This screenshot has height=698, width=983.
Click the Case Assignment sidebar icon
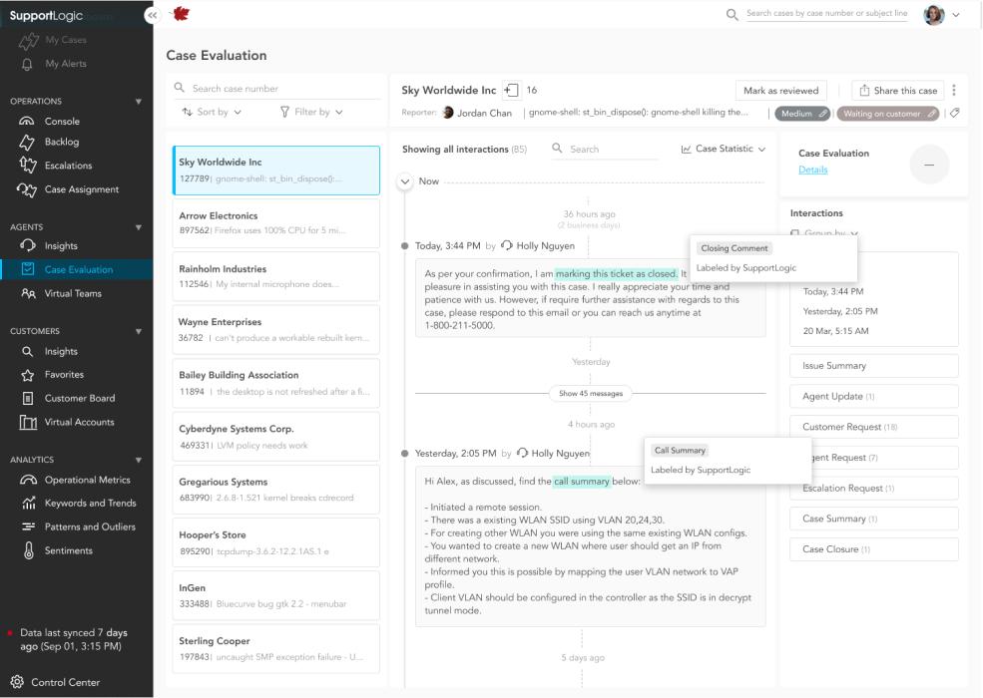tap(27, 189)
